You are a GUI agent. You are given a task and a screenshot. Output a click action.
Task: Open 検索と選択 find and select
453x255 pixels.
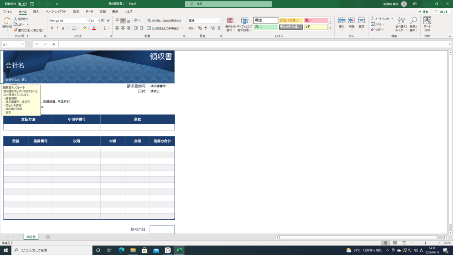414,24
